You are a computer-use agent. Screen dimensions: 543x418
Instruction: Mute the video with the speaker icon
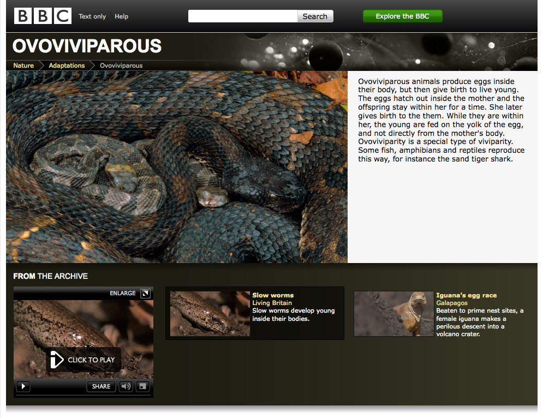(126, 386)
